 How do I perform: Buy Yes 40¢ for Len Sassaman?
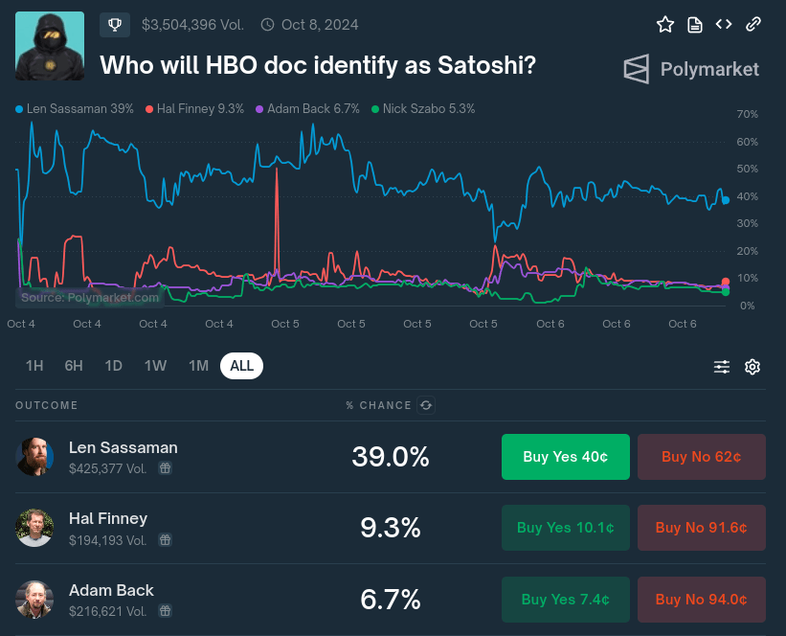coord(565,457)
